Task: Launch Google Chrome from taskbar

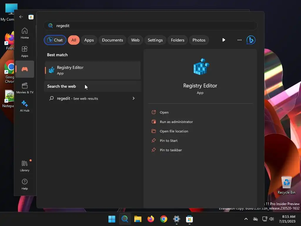Action: tap(164, 219)
